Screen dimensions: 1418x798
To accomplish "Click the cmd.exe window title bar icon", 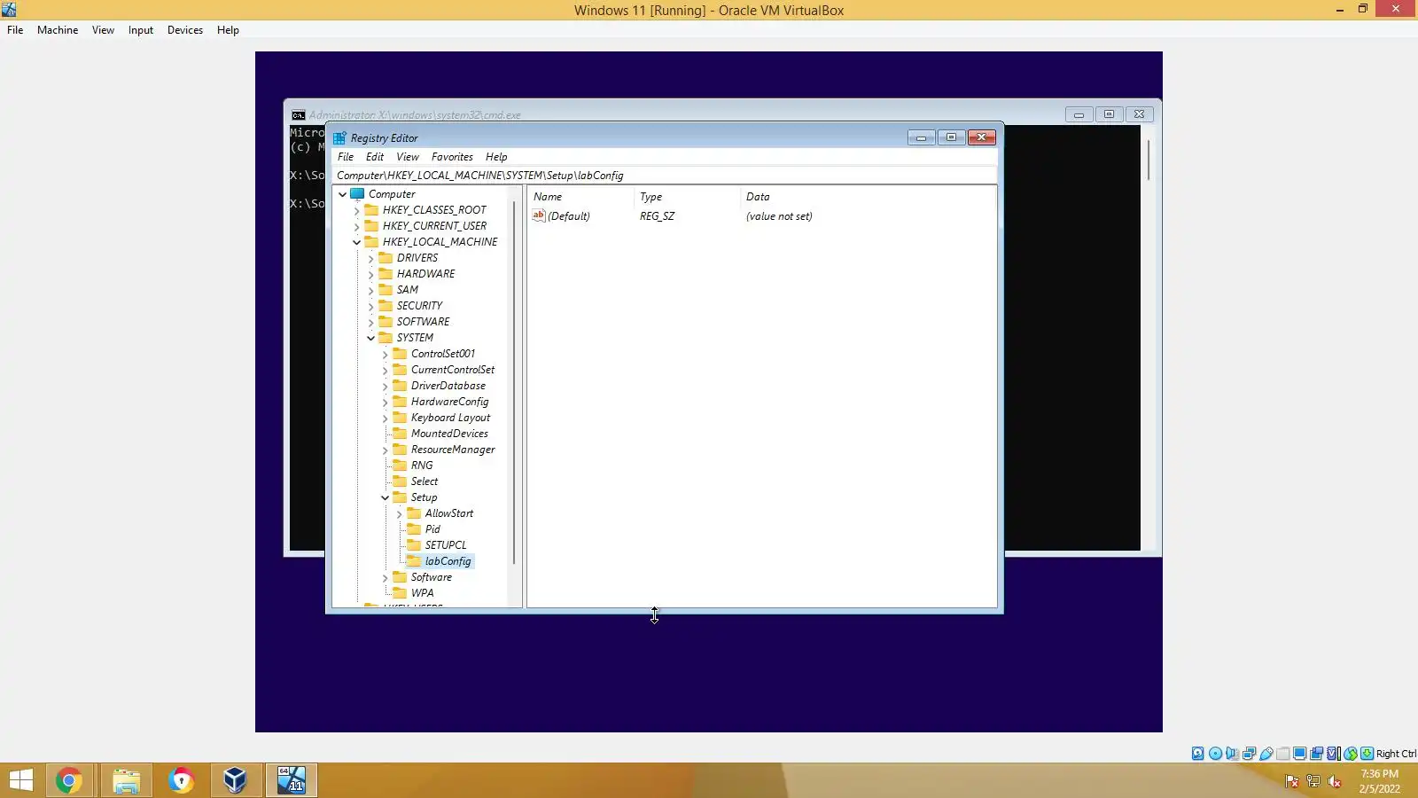I will pyautogui.click(x=299, y=115).
